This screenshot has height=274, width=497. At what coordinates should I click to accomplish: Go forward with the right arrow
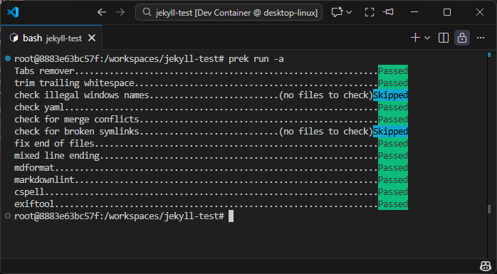120,12
